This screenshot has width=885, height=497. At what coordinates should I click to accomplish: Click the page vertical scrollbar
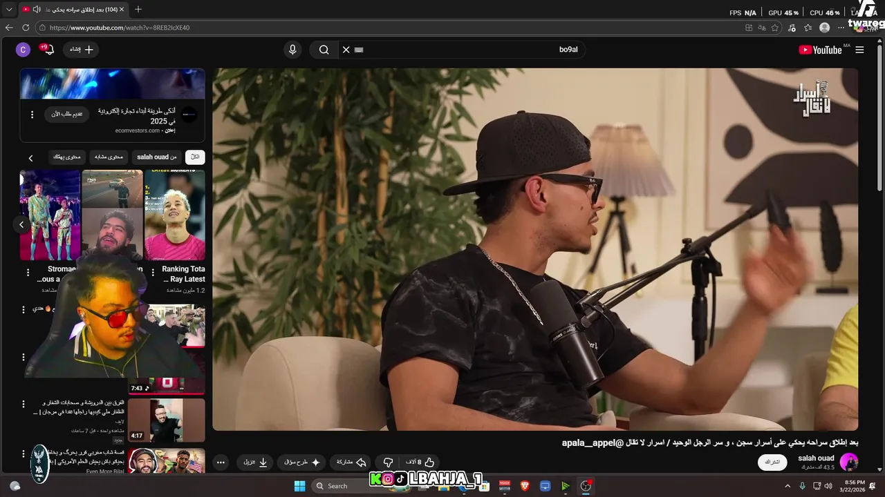(879, 117)
